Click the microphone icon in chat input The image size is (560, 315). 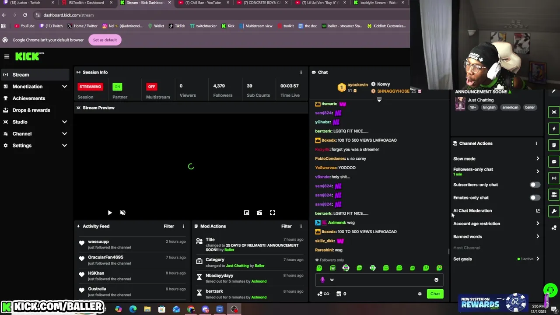tap(322, 280)
